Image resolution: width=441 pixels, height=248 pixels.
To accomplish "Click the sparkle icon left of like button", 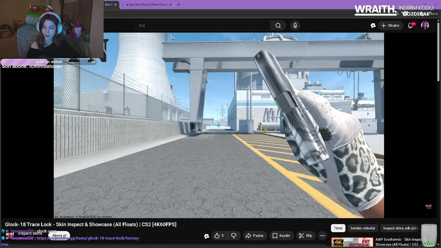I will click(x=206, y=236).
